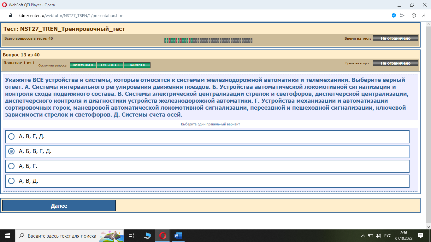Screen dimensions: 431x242
Task: Click the ЕСТЬ ОТВЕТ status badge
Action: [x=110, y=65]
